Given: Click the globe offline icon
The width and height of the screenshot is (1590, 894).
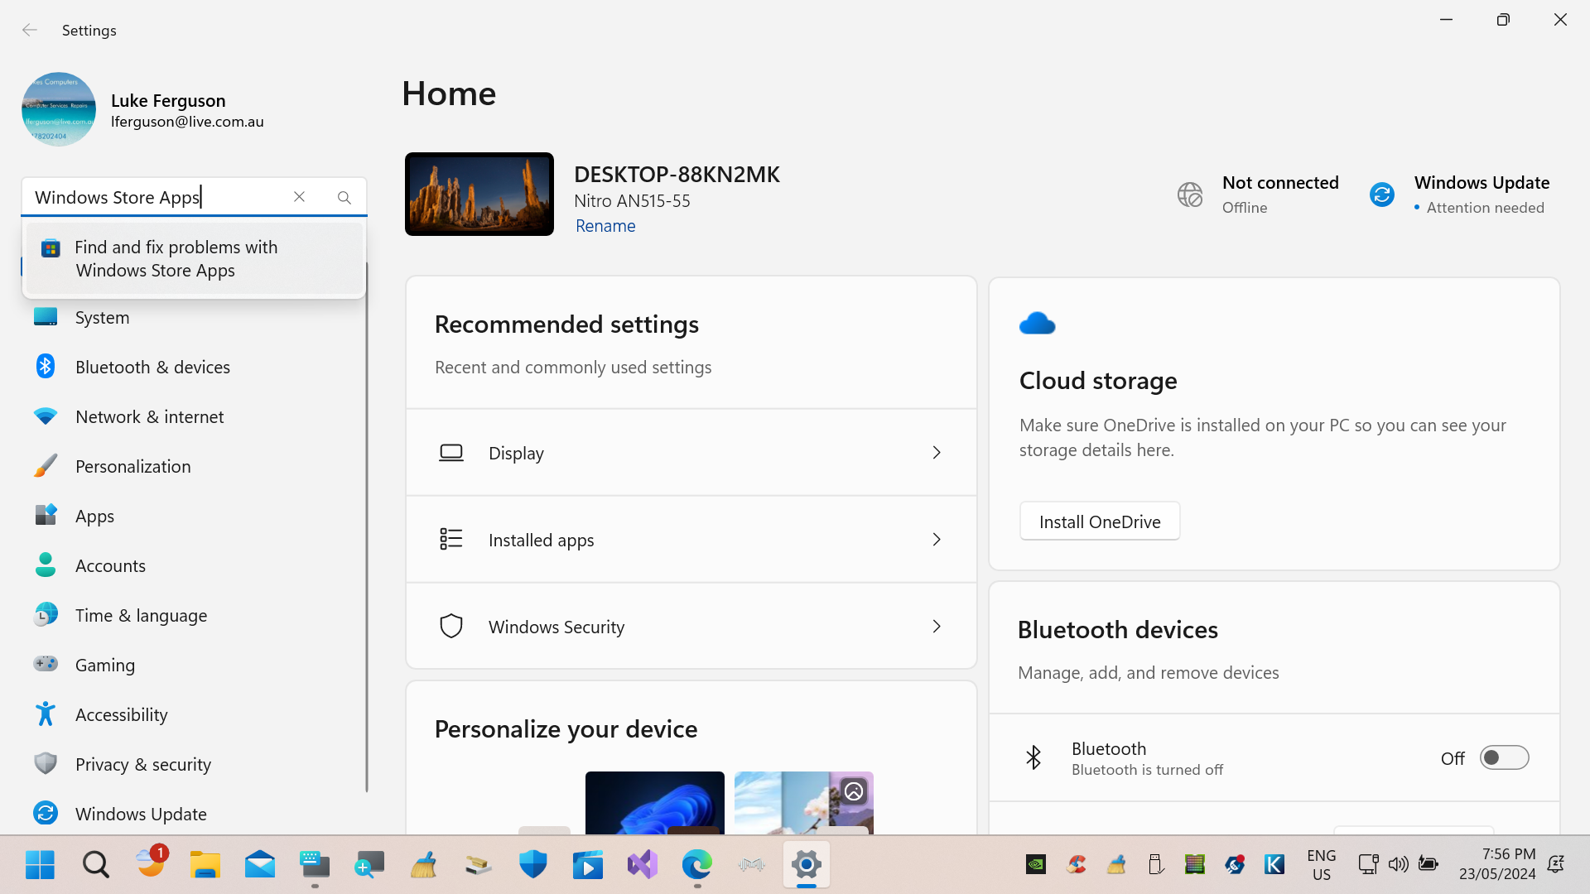Looking at the screenshot, I should (1190, 195).
